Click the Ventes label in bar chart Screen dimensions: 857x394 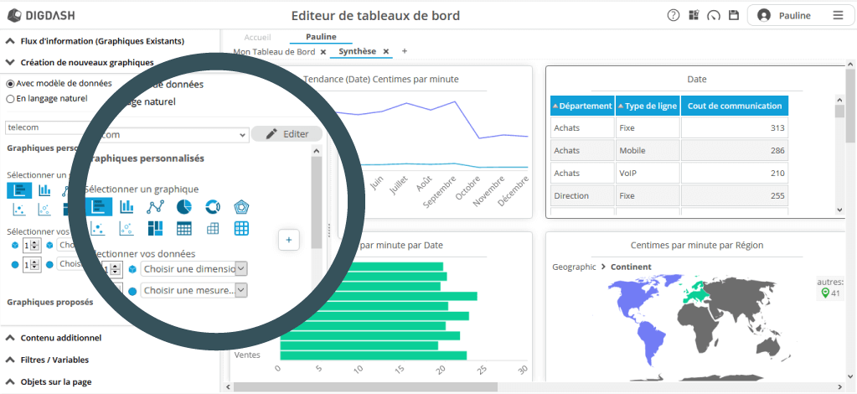tap(247, 355)
